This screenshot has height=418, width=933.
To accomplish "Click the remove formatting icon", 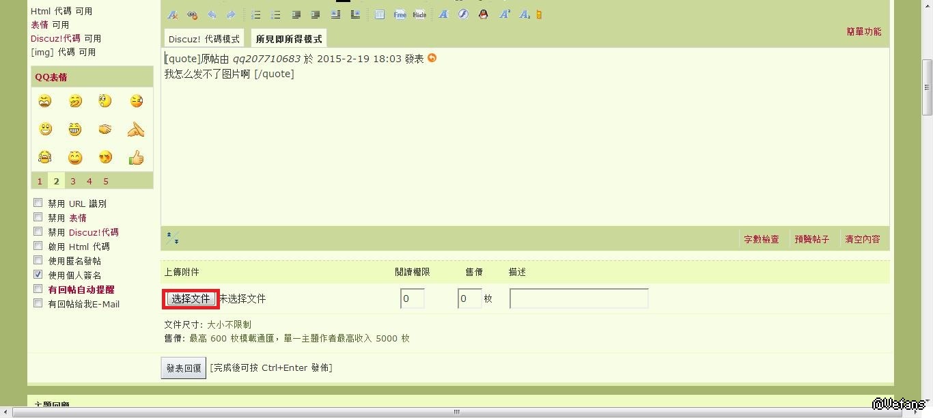I will click(173, 14).
